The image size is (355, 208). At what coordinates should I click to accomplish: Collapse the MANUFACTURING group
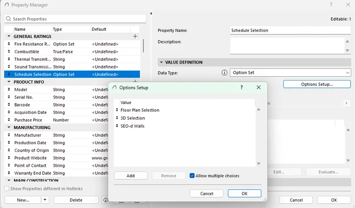[x=9, y=127]
